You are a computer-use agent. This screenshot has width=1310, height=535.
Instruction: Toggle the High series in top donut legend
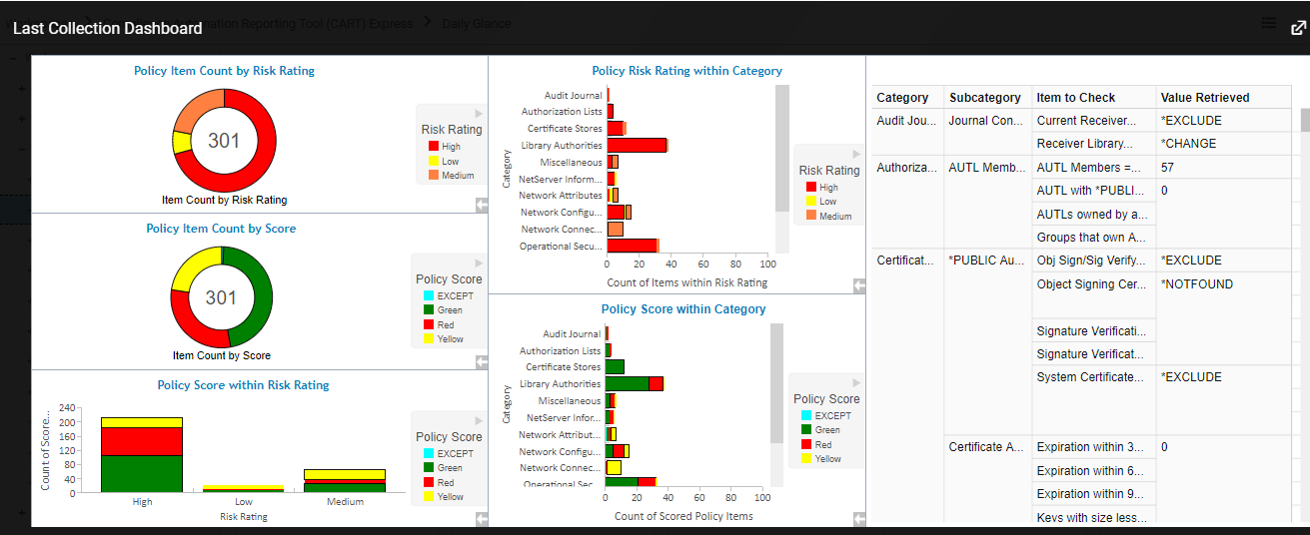click(x=443, y=147)
